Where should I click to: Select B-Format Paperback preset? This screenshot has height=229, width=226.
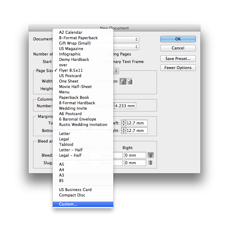(83, 38)
